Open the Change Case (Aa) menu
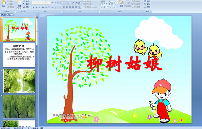202x129 pixels. pos(54,7)
